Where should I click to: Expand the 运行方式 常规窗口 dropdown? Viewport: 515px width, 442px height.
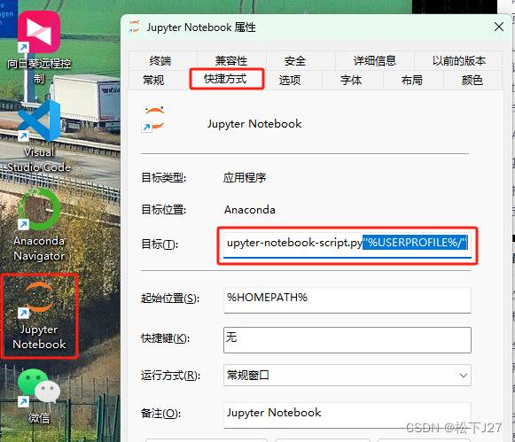coord(347,375)
